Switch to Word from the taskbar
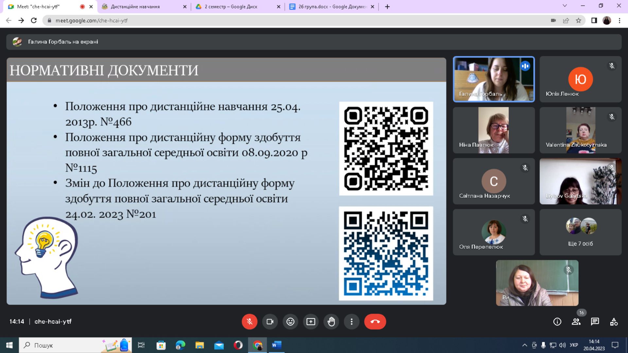Image resolution: width=628 pixels, height=353 pixels. [x=277, y=345]
